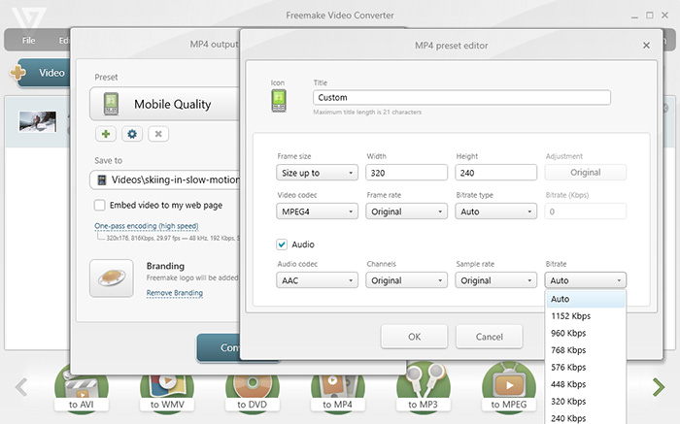680x424 pixels.
Task: Click the Bitrate (Kbps) input field
Action: click(x=585, y=212)
